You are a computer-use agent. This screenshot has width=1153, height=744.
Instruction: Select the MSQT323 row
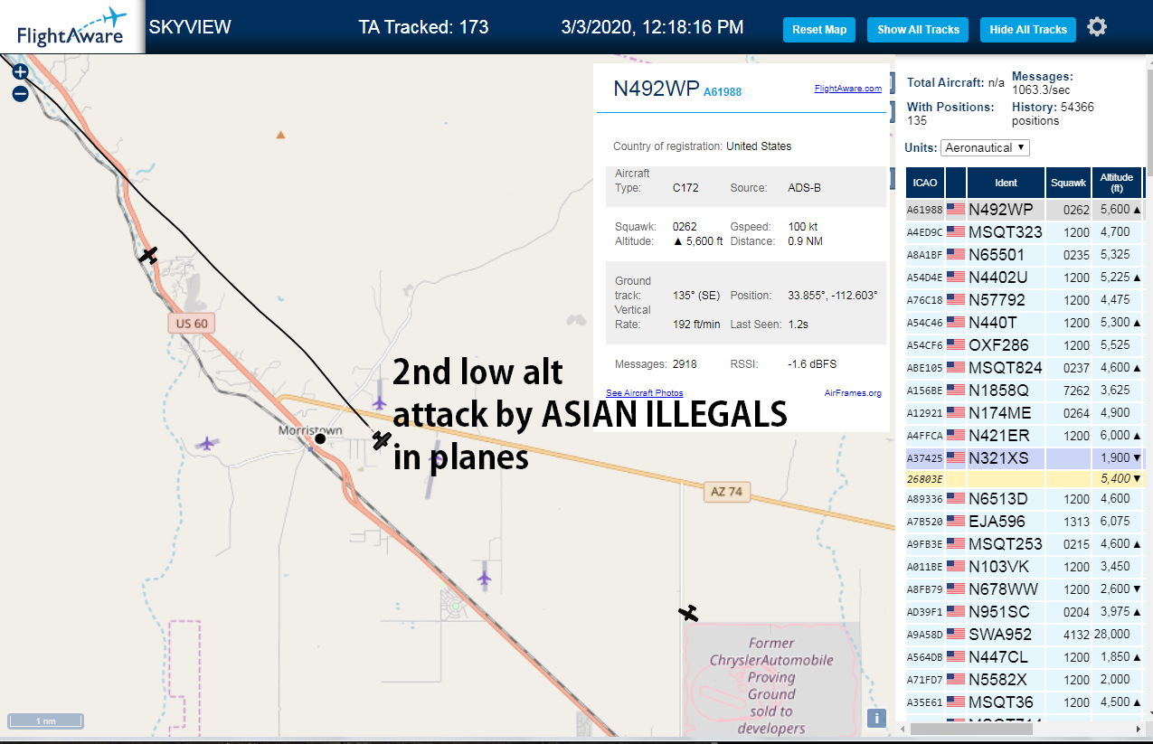point(1025,232)
